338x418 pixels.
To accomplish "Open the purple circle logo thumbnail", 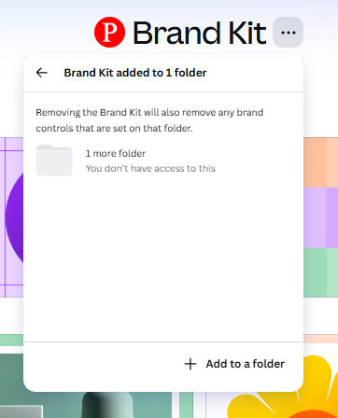I will (11, 217).
